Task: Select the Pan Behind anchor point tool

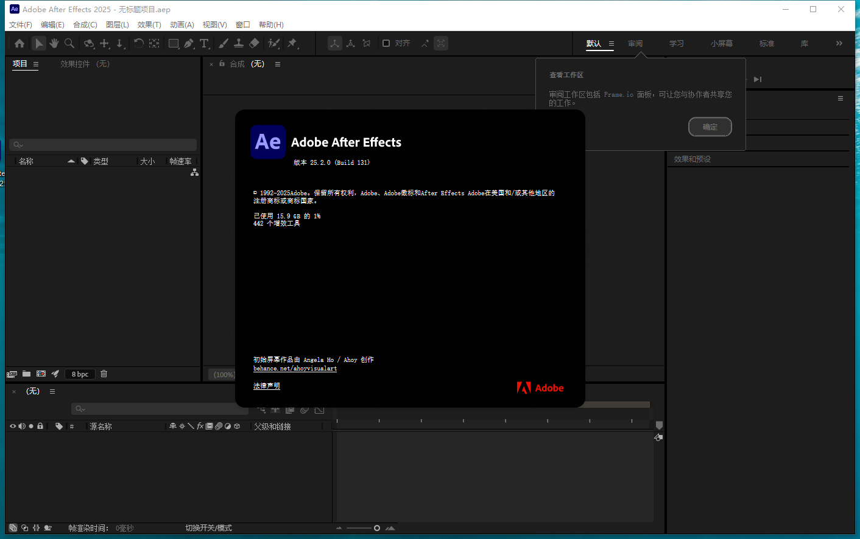Action: [155, 43]
